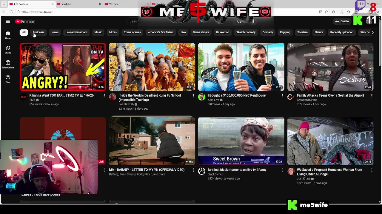Filter by America's Got Talent chip
Screen dimensions: 382x214
pyautogui.click(x=161, y=32)
